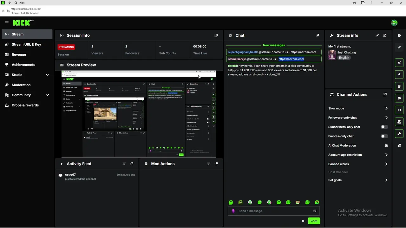This screenshot has height=228, width=406.
Task: Select Stream in the sidebar
Action: click(27, 34)
